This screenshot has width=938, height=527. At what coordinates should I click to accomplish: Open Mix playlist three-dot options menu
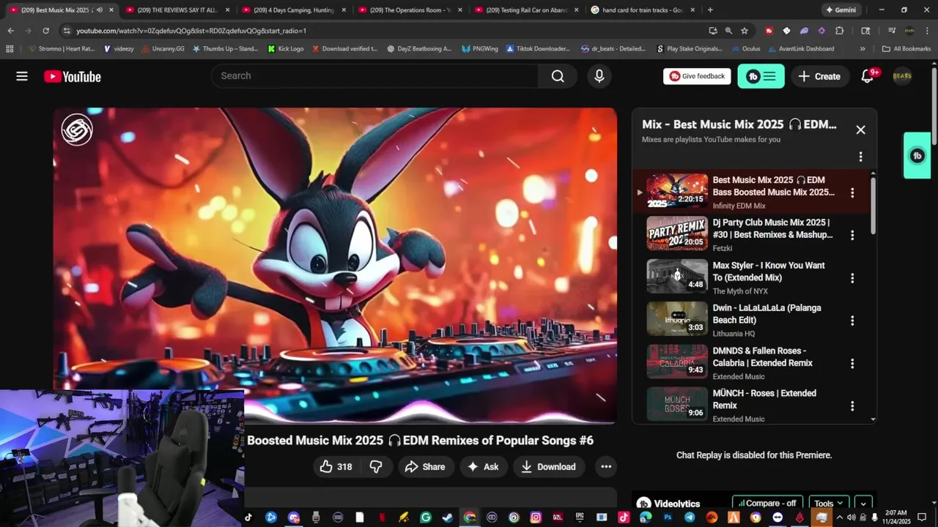(860, 157)
